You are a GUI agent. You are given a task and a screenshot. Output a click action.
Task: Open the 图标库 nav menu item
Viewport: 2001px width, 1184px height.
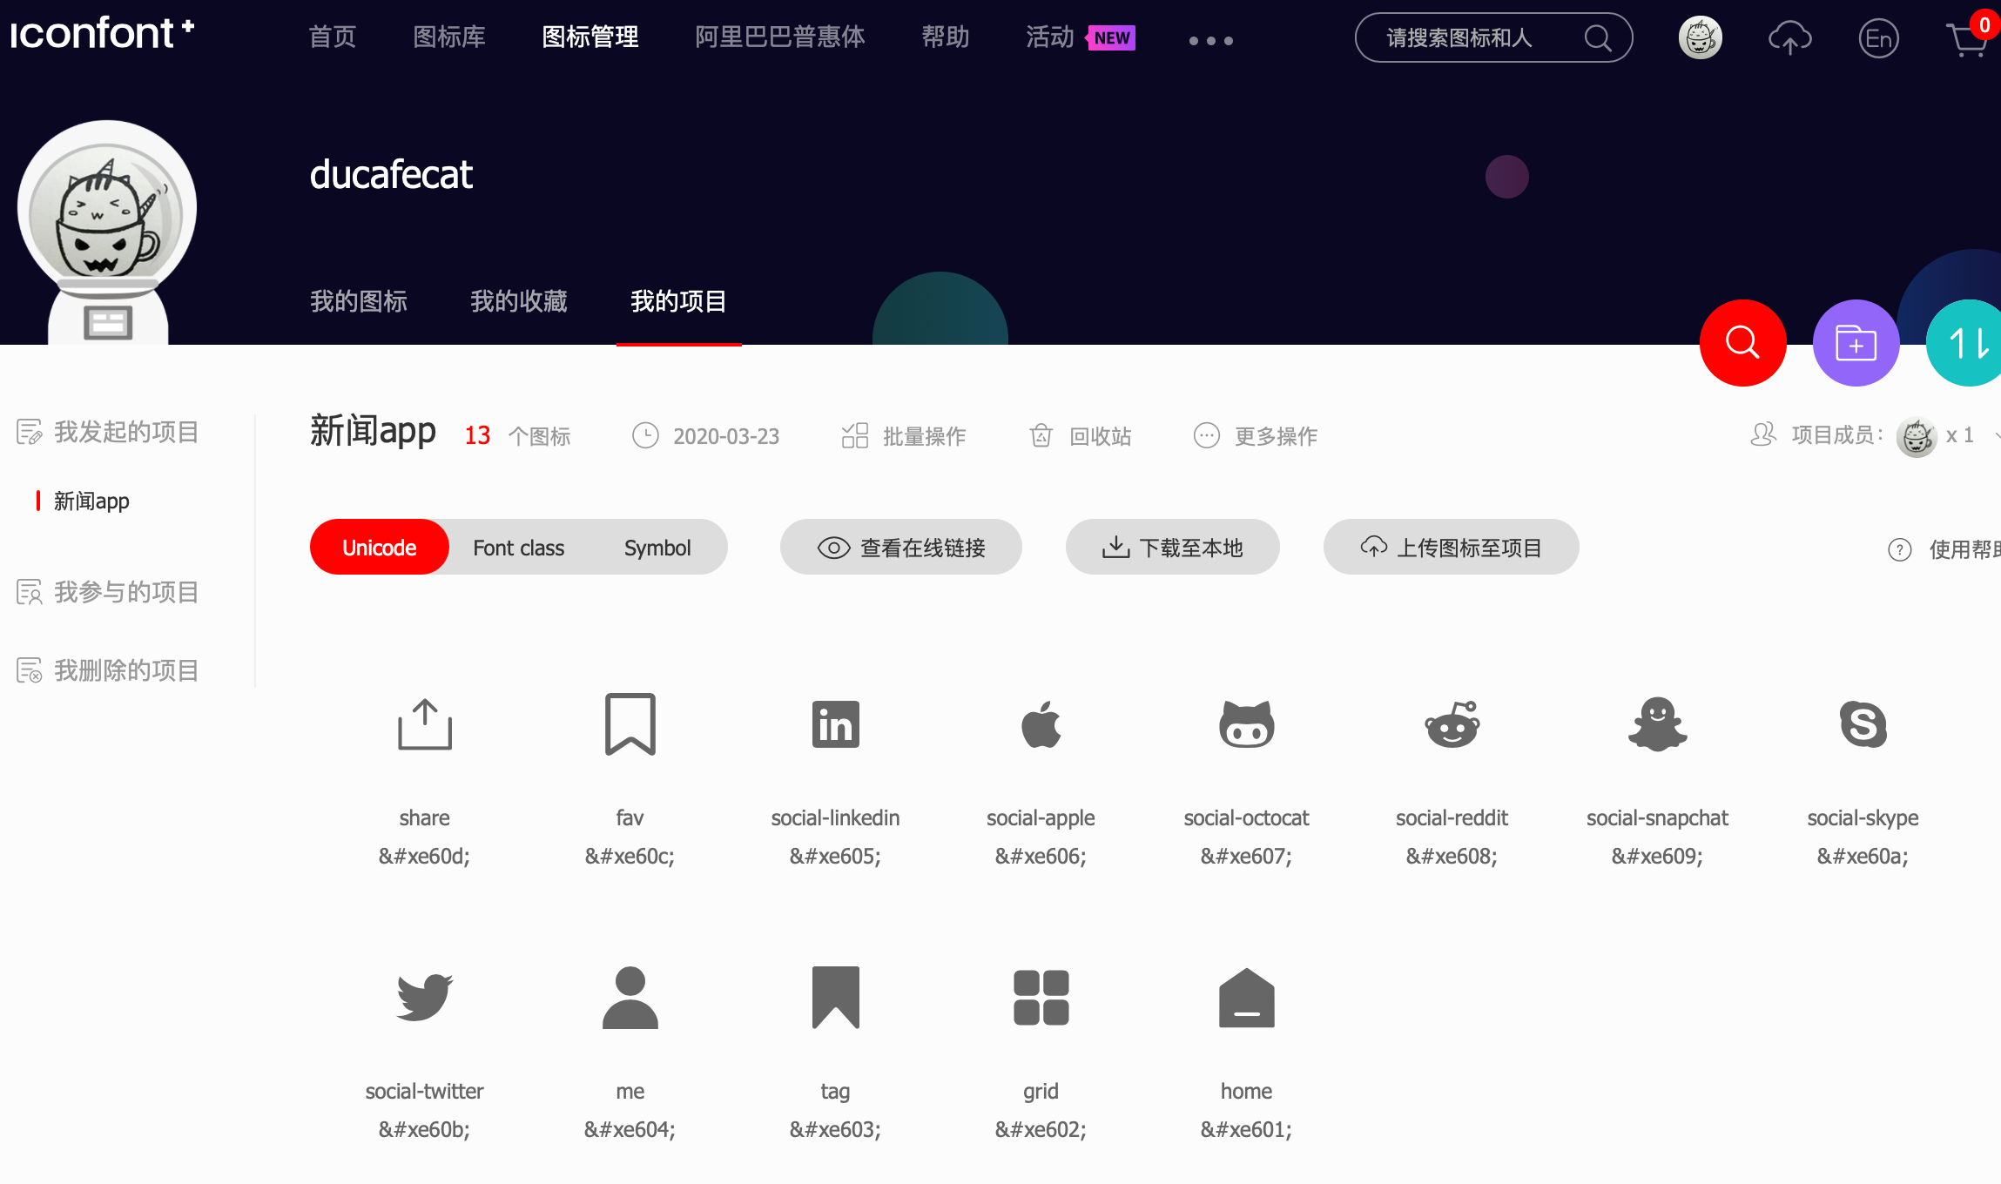click(448, 37)
